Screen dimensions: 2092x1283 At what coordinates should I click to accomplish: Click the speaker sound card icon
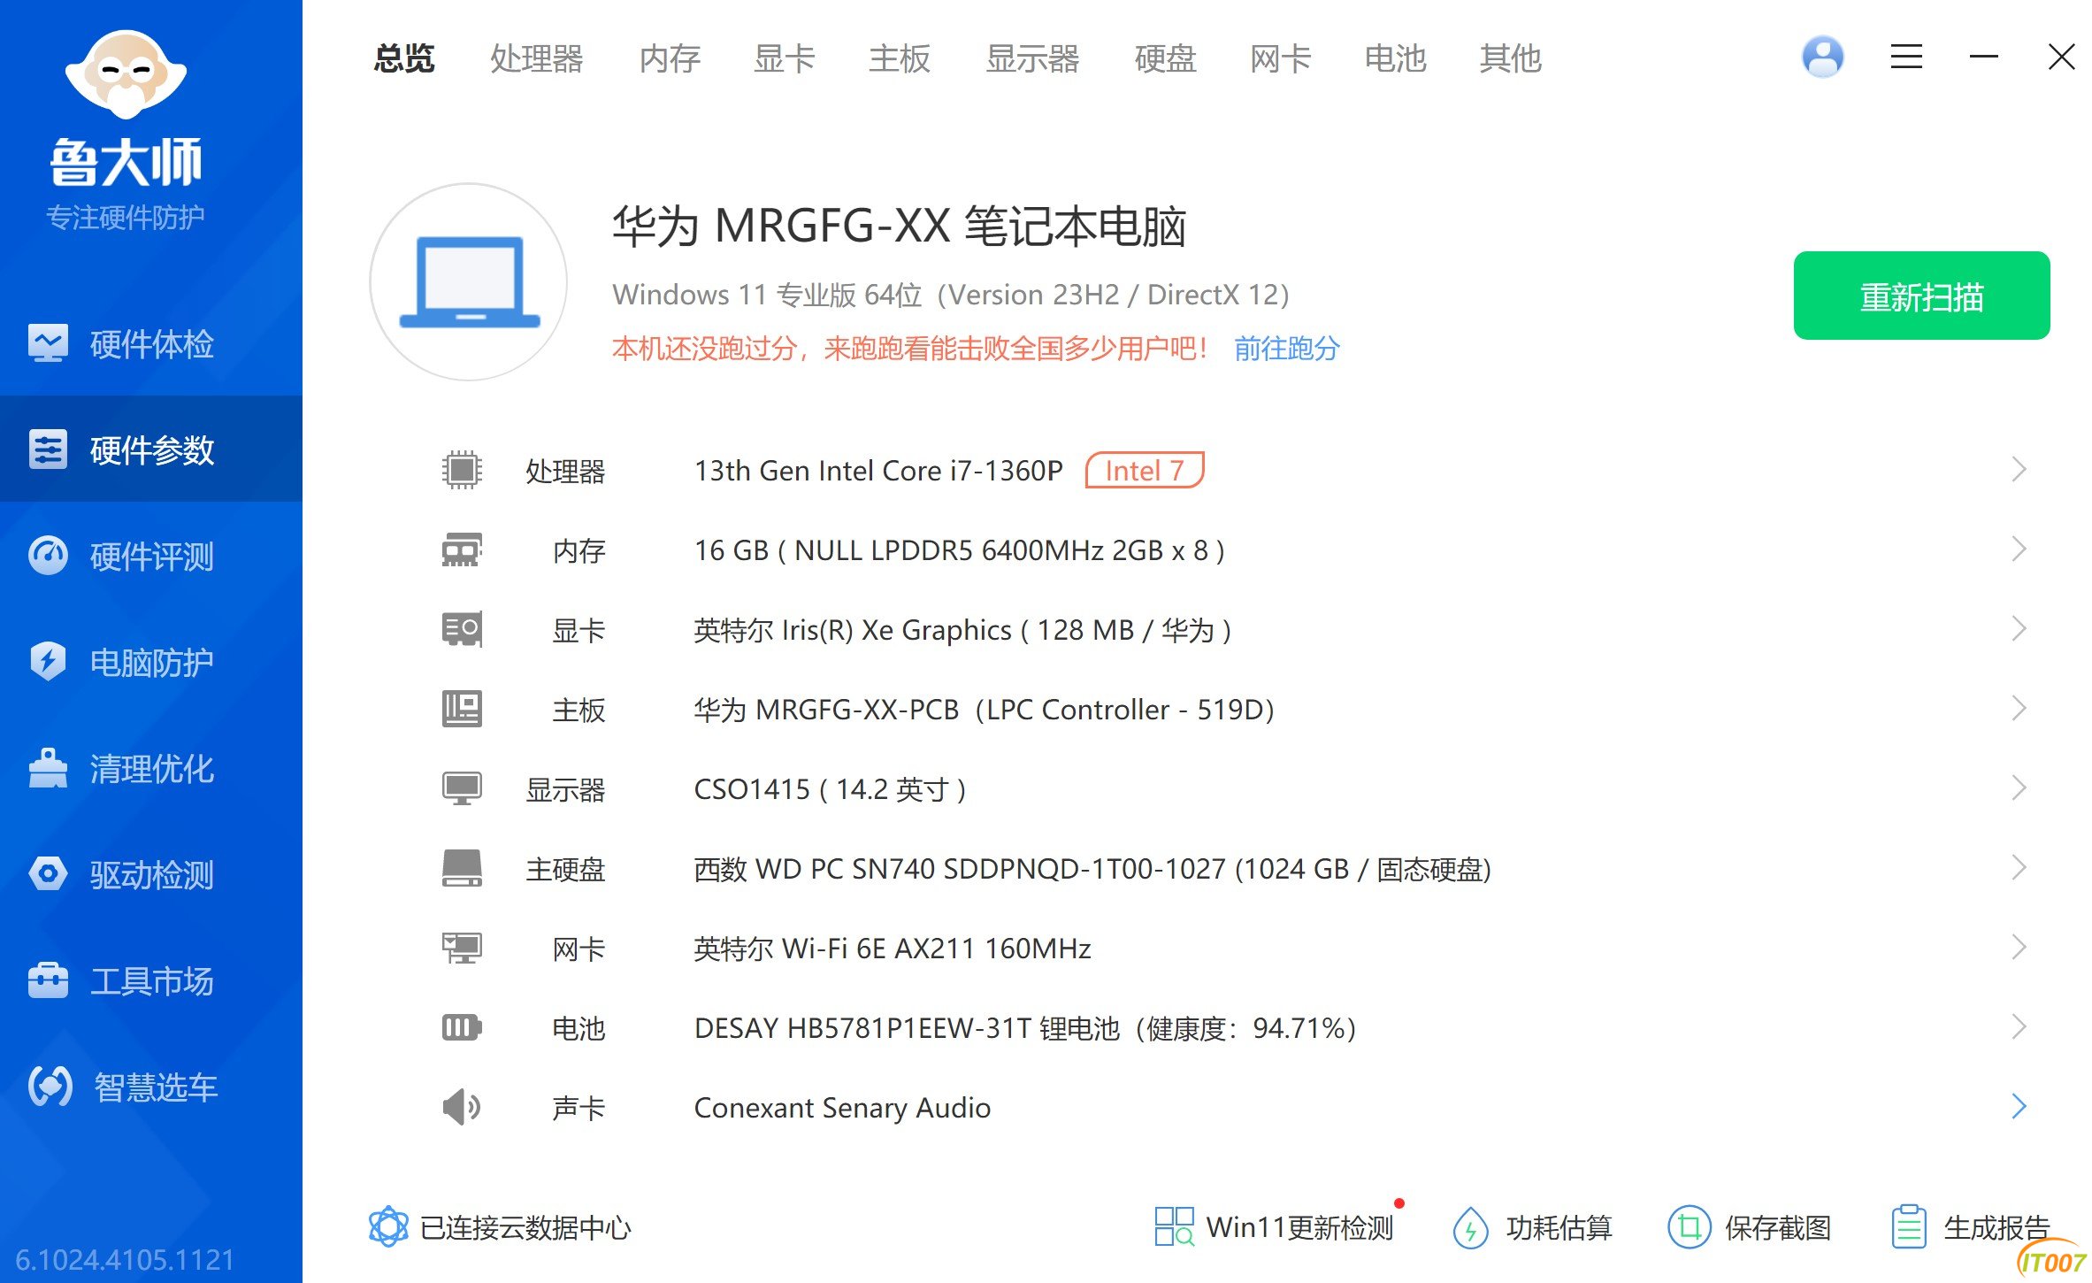pos(462,1107)
